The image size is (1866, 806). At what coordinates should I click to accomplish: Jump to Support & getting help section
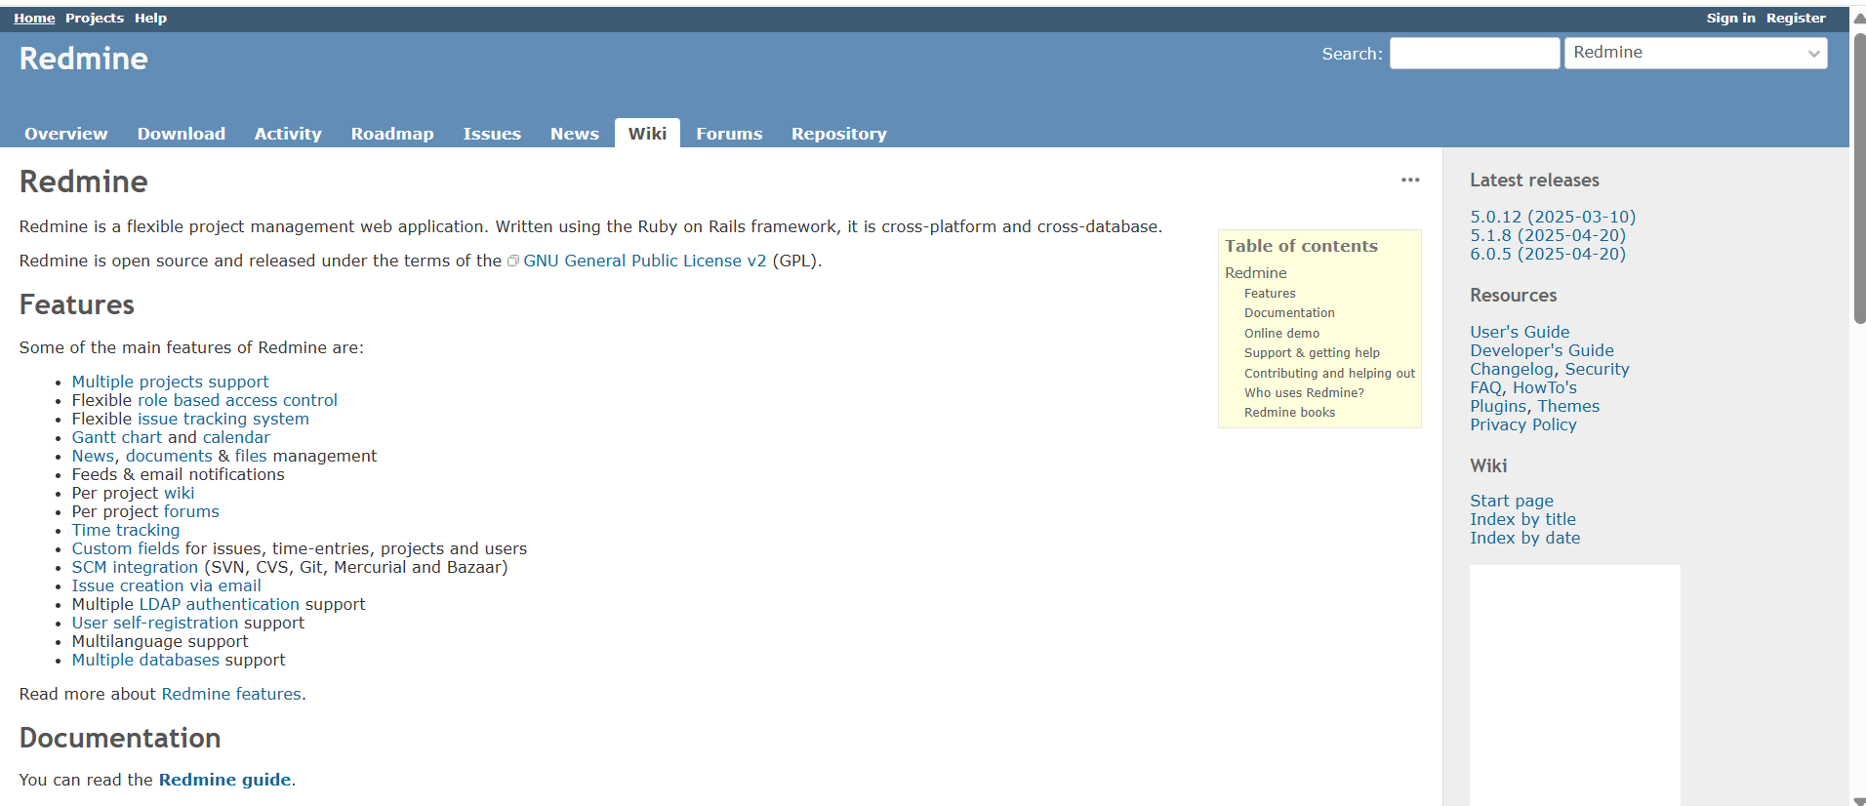(x=1312, y=353)
